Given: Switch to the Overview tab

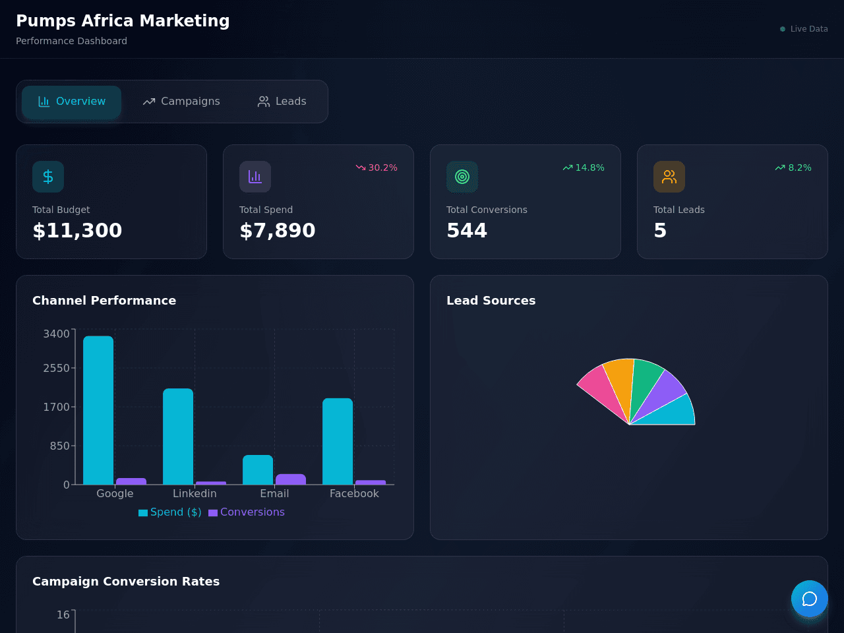Looking at the screenshot, I should click(x=71, y=102).
